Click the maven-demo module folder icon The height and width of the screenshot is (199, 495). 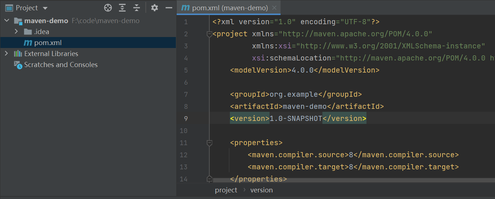(x=18, y=21)
